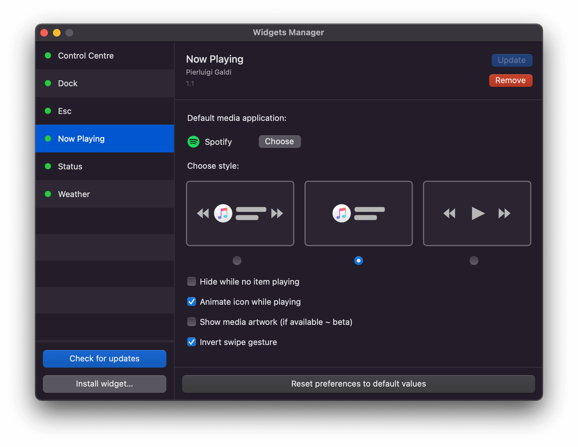Click the Choose button for media application
578x447 pixels.
pyautogui.click(x=279, y=141)
